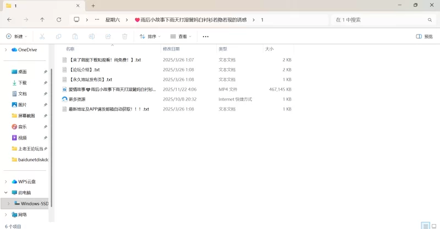Switch to large icons view in the status bar
The image size is (440, 229).
coord(434,226)
